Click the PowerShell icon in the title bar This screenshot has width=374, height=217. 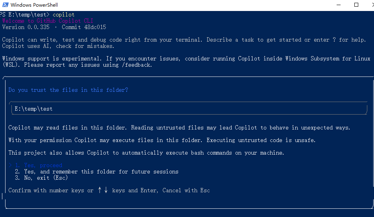4,5
